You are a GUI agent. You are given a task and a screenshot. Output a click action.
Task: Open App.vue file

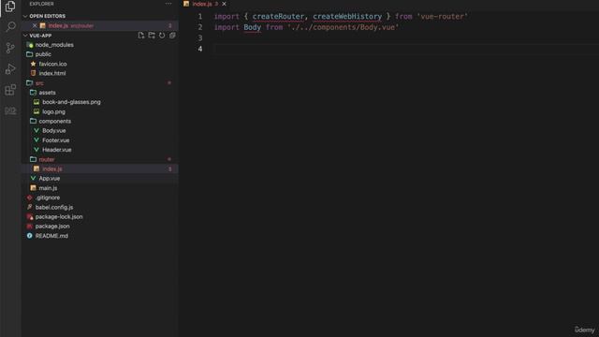tap(50, 179)
